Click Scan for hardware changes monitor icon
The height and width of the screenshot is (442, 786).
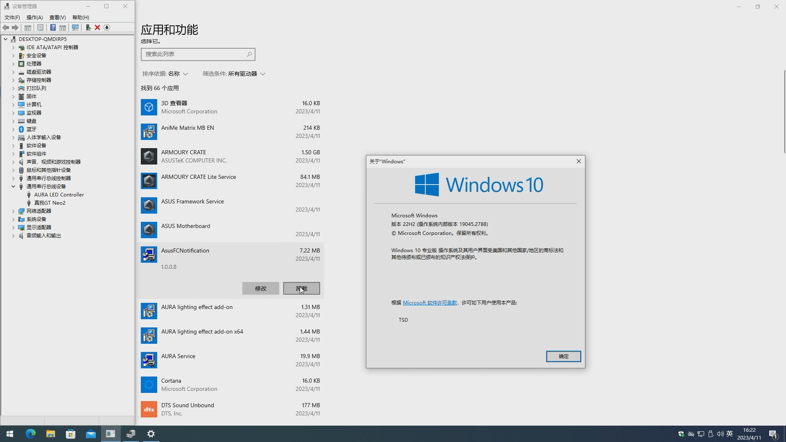[x=75, y=27]
